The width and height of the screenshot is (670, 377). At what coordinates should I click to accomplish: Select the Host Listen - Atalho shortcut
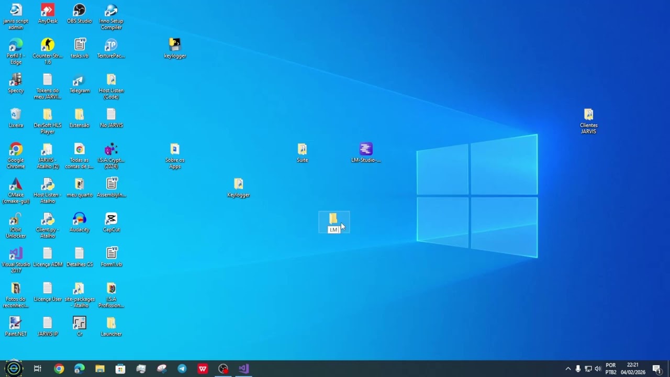(x=48, y=191)
